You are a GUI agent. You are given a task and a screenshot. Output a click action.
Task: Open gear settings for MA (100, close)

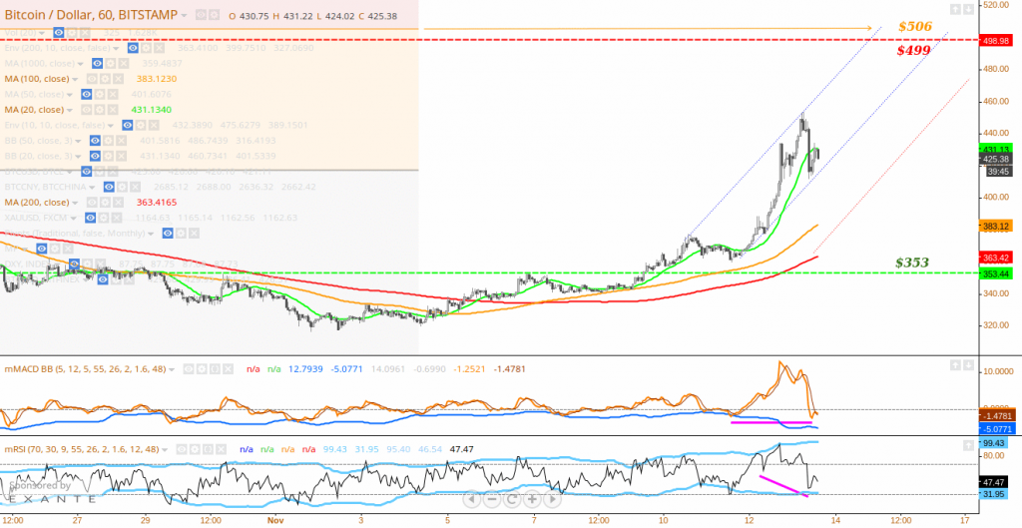105,79
